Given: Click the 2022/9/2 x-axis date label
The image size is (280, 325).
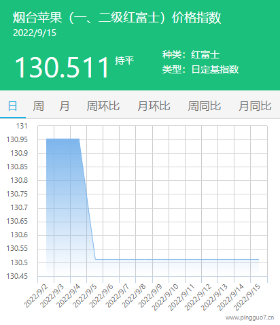Looking at the screenshot, I should pyautogui.click(x=36, y=296).
